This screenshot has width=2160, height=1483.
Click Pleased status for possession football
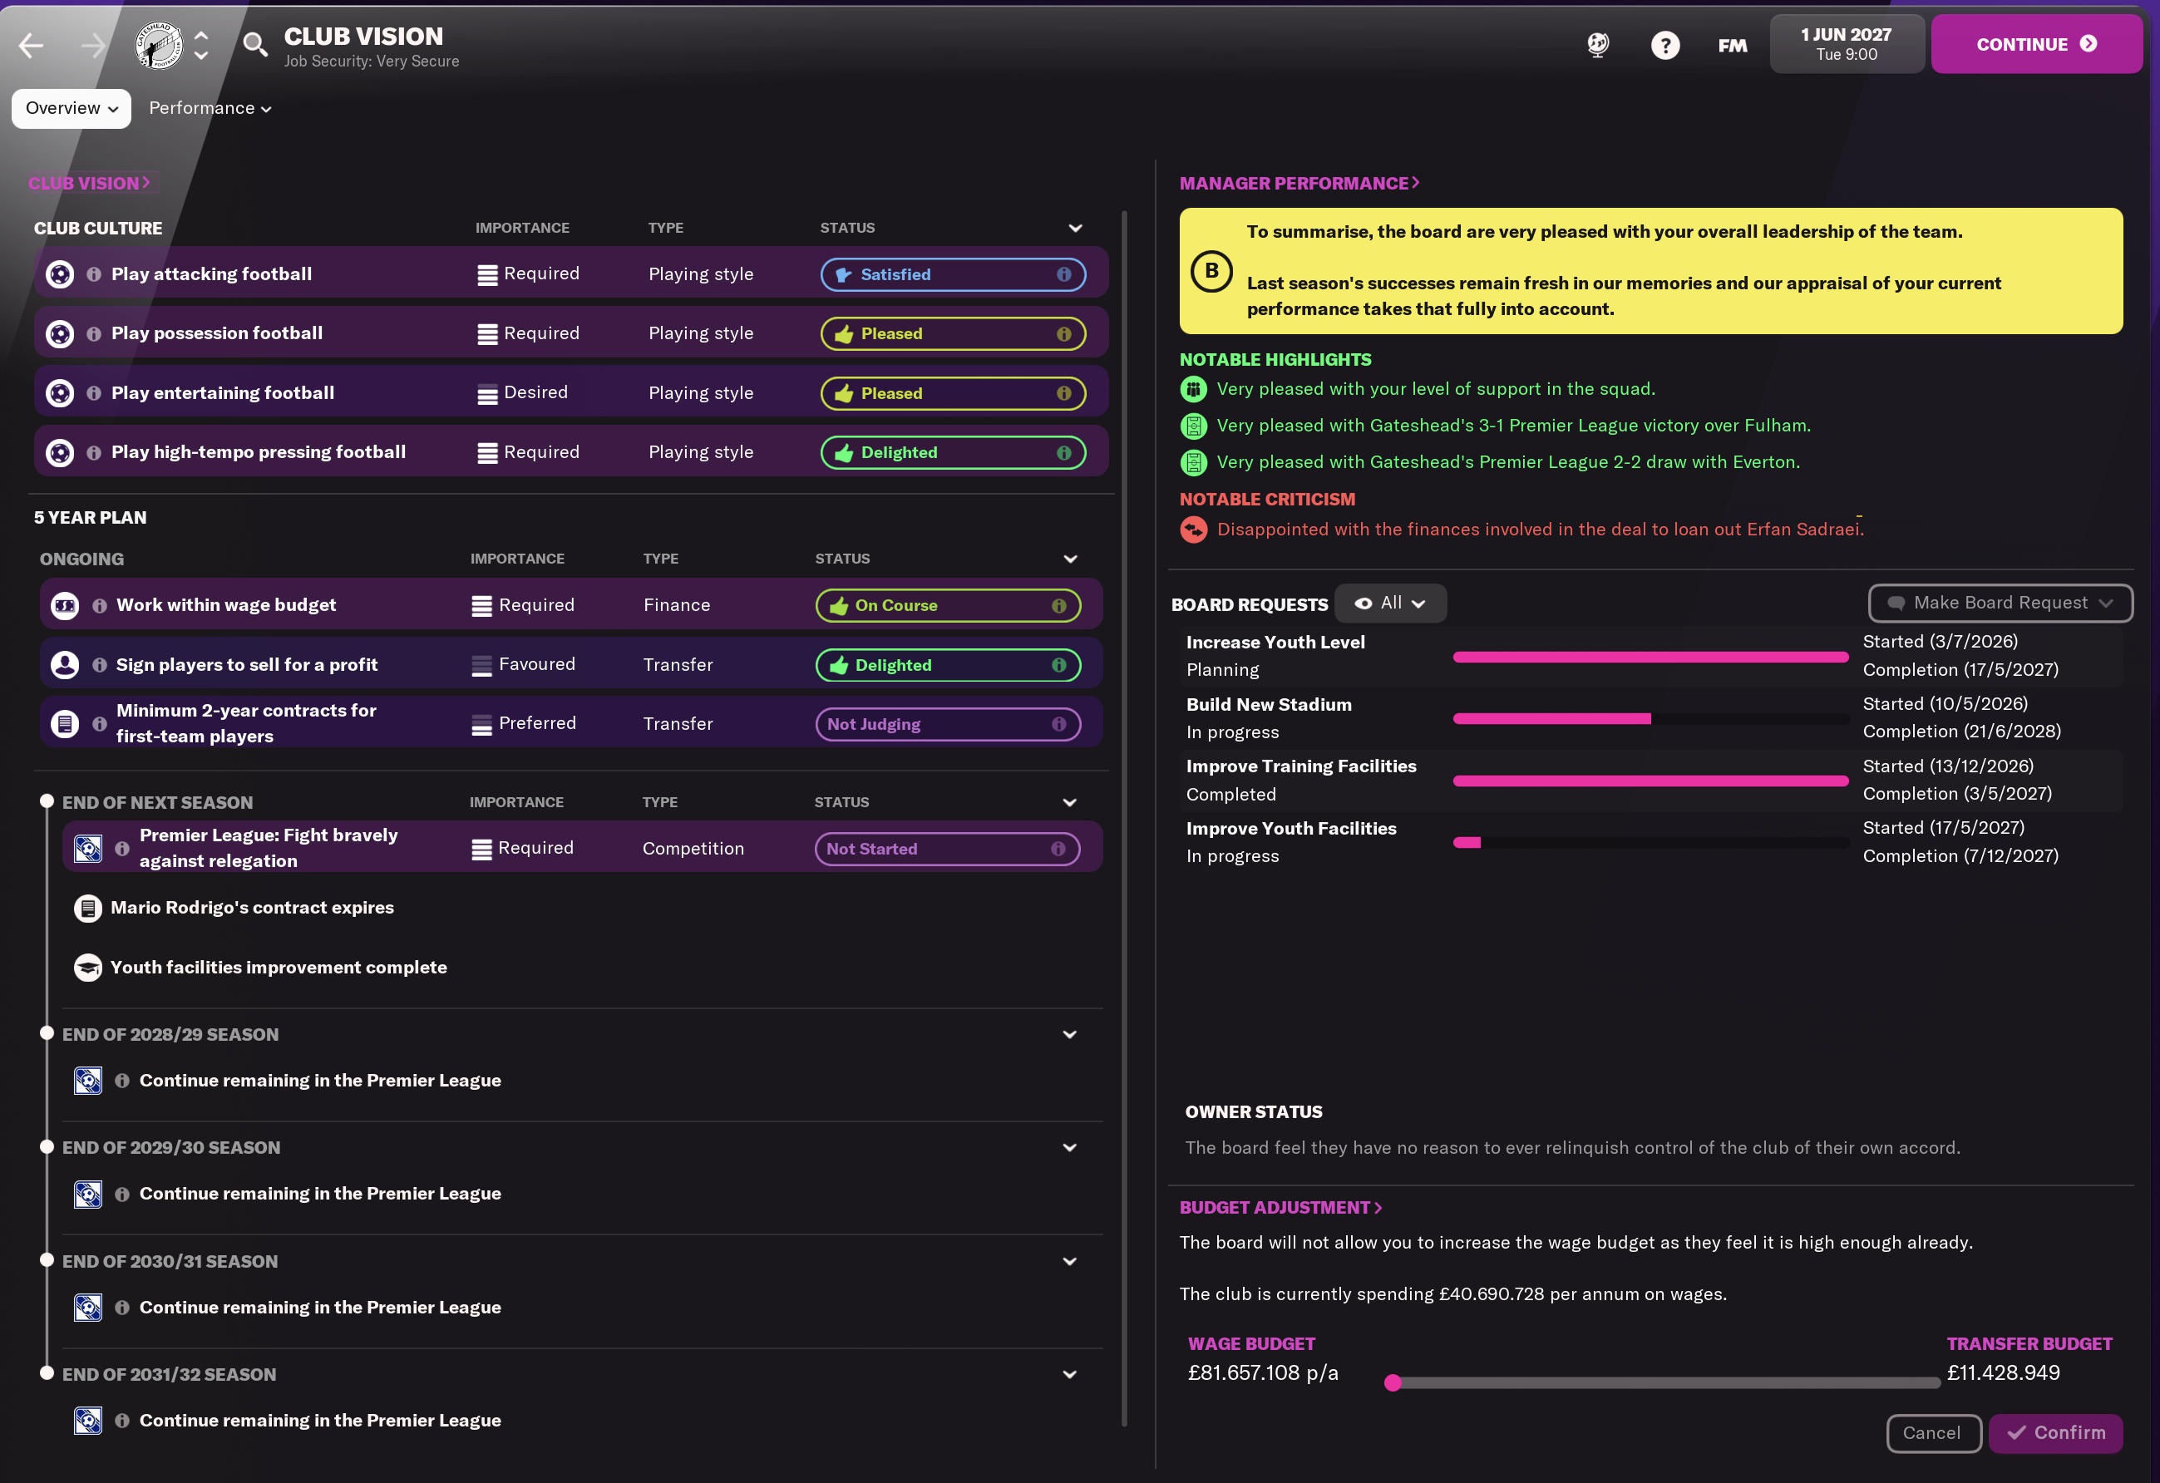pos(953,333)
